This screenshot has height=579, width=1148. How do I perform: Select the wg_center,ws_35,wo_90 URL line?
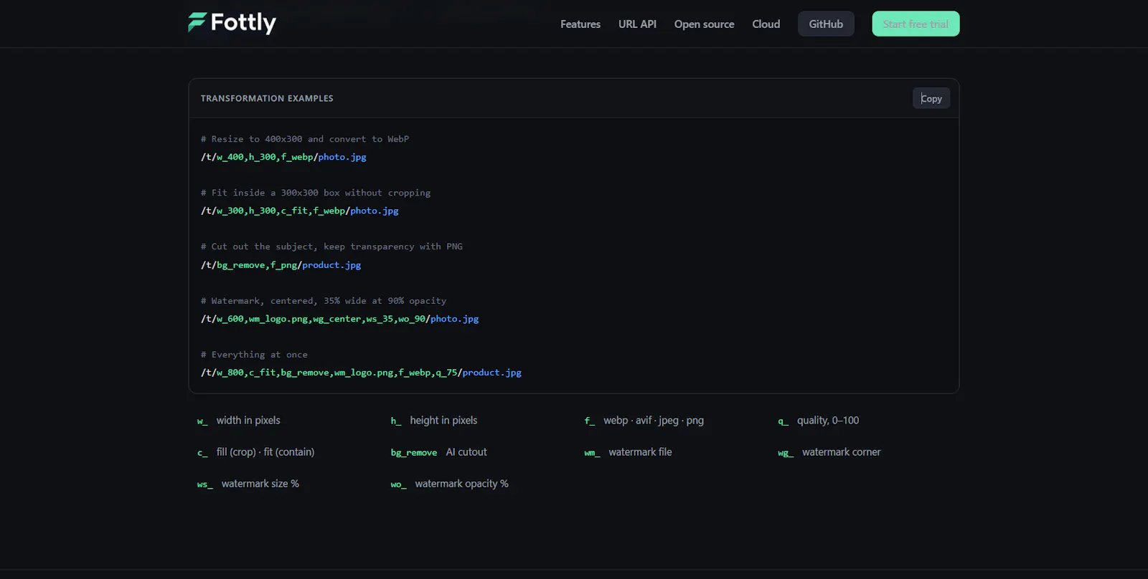tap(339, 319)
